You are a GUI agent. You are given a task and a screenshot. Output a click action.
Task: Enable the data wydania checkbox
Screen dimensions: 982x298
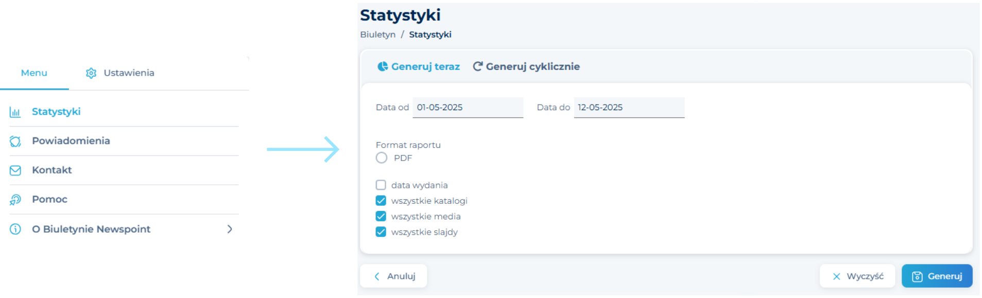pos(381,185)
